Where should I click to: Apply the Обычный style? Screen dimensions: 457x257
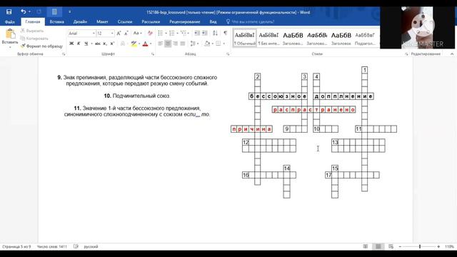click(245, 38)
